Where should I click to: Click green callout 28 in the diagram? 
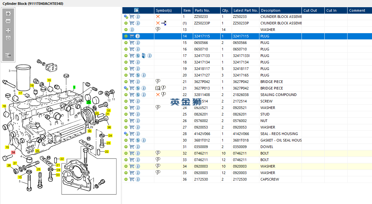[88, 102]
